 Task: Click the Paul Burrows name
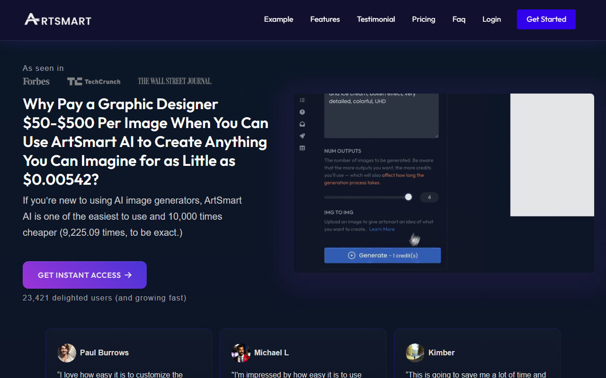click(x=104, y=353)
